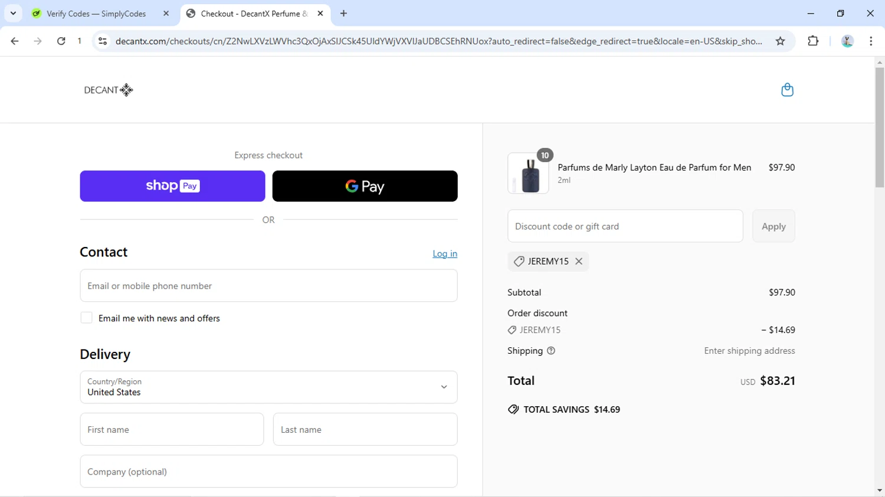Image resolution: width=885 pixels, height=497 pixels.
Task: Click the Parfums de Marly Layton product thumbnail
Action: 528,173
